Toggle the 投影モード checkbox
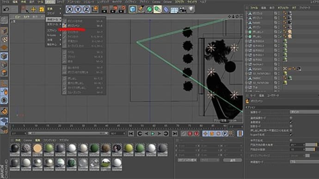 (x=291, y=126)
